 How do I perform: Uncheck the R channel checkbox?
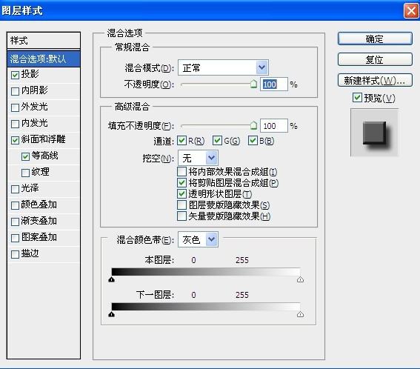click(182, 141)
